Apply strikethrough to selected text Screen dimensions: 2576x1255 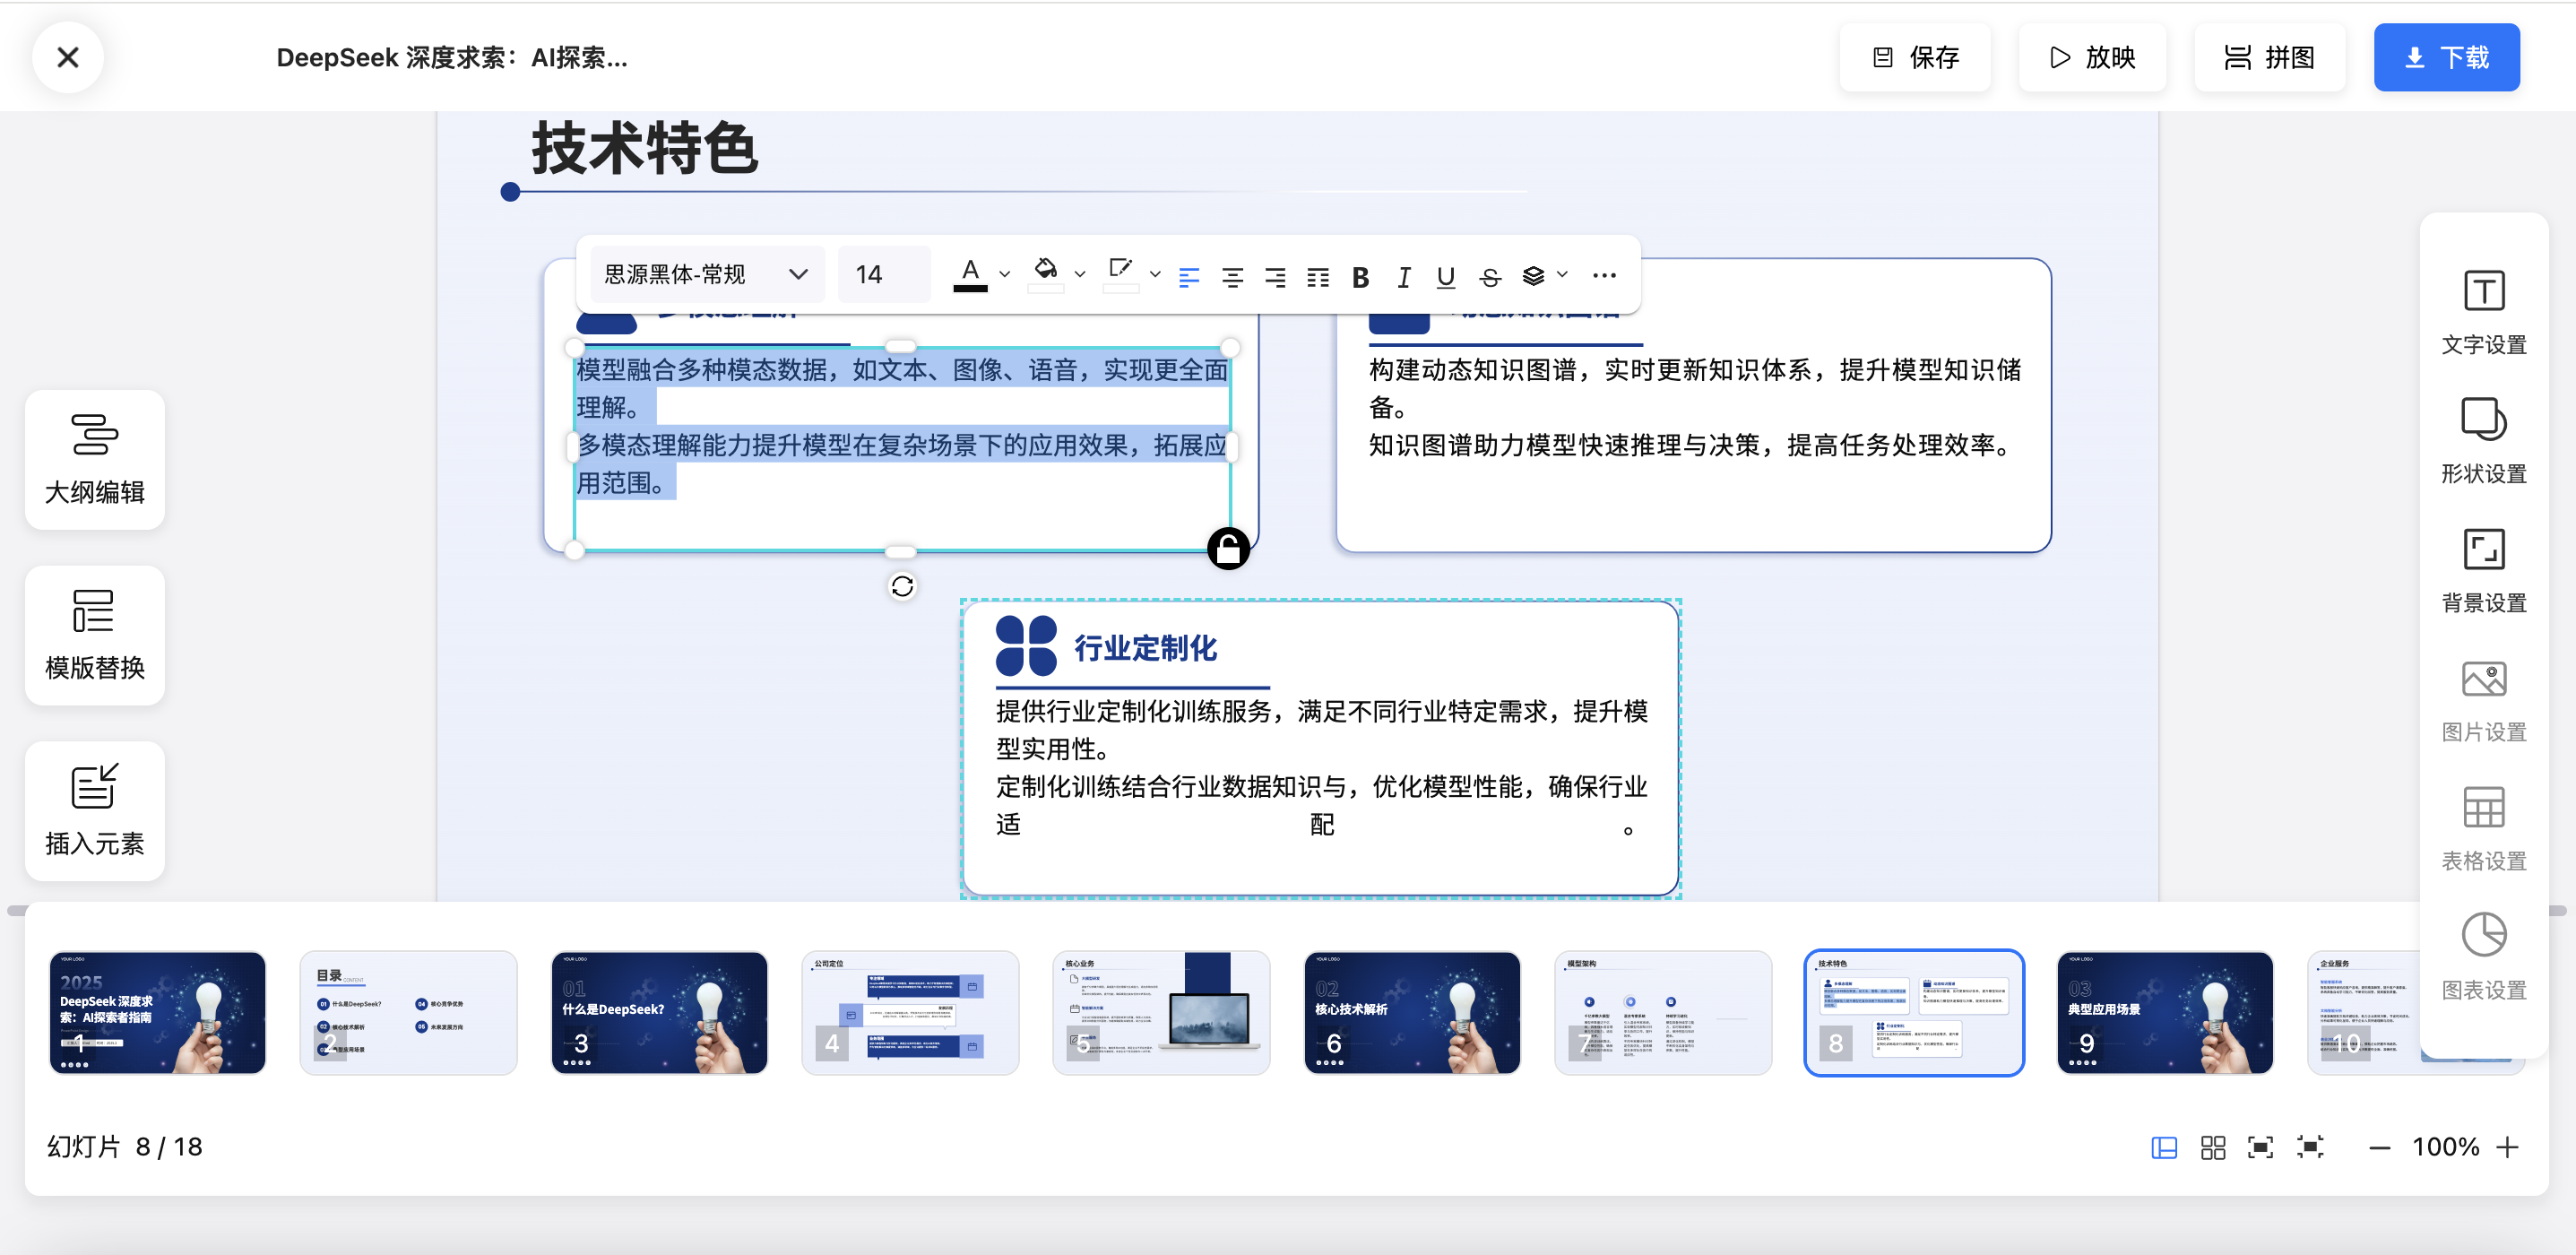[1489, 277]
